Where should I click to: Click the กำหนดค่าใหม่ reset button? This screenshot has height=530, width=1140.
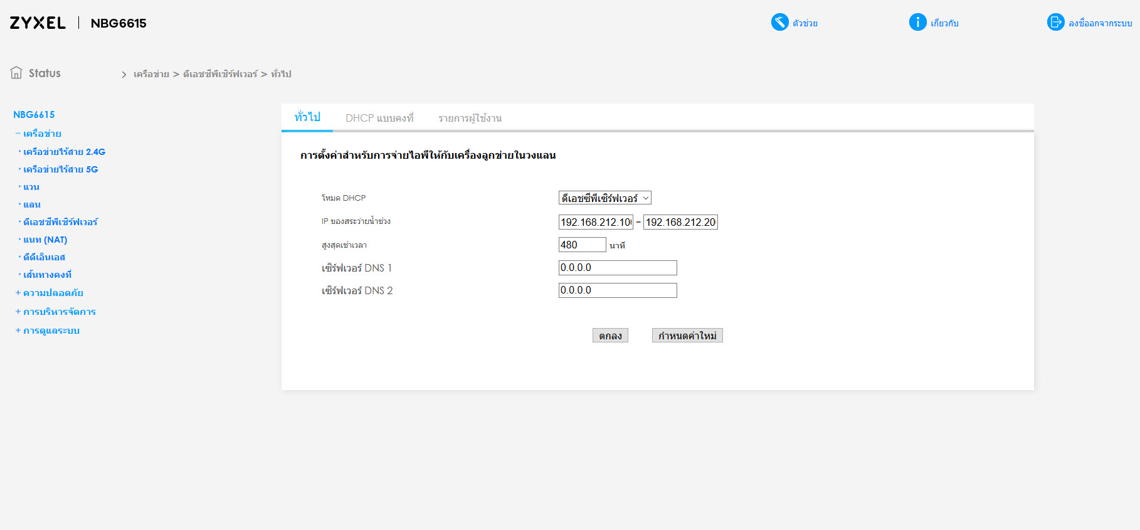point(687,336)
